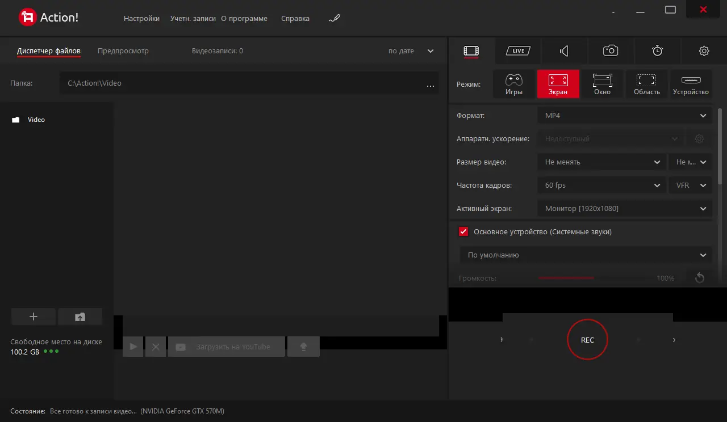Uncheck Основное устройство (Системные звуки) checkbox
The width and height of the screenshot is (727, 422).
pos(463,231)
